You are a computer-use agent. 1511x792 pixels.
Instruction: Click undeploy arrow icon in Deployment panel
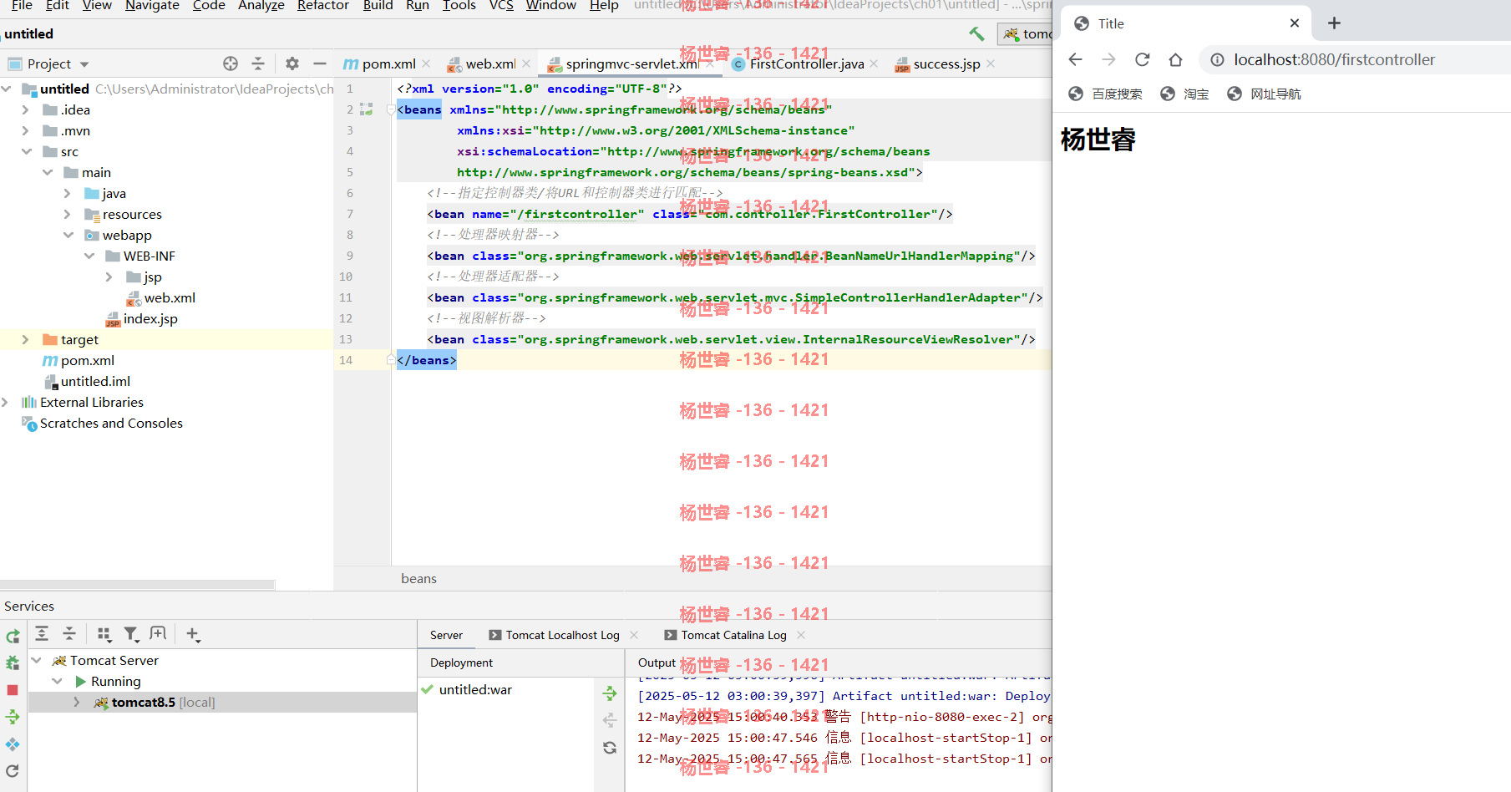pos(610,720)
